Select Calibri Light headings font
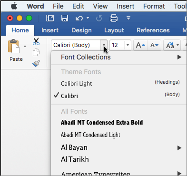Screen dimensions: 187x176 (x=119, y=83)
